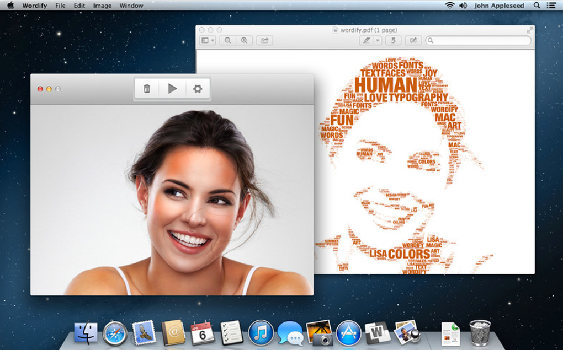
Task: Launch iTunes from the Dock
Action: 261,333
